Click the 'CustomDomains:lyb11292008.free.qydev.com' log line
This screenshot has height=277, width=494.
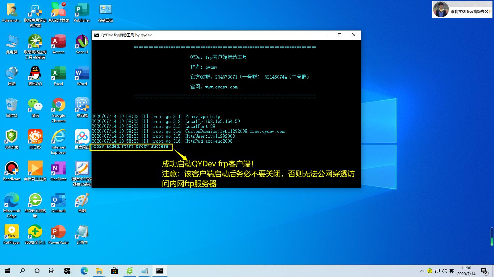pyautogui.click(x=188, y=131)
